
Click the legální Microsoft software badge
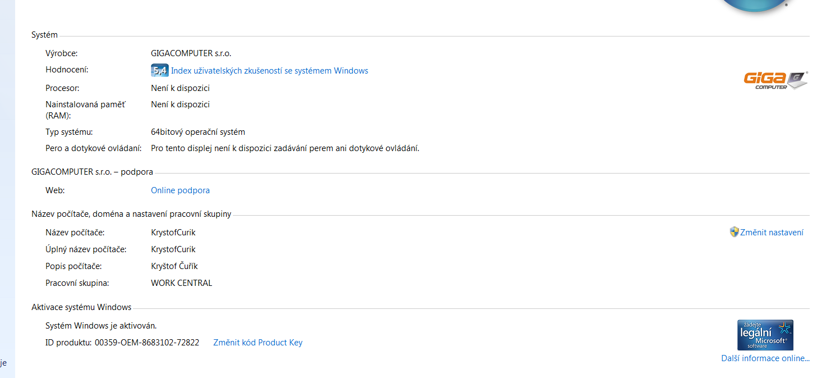765,335
